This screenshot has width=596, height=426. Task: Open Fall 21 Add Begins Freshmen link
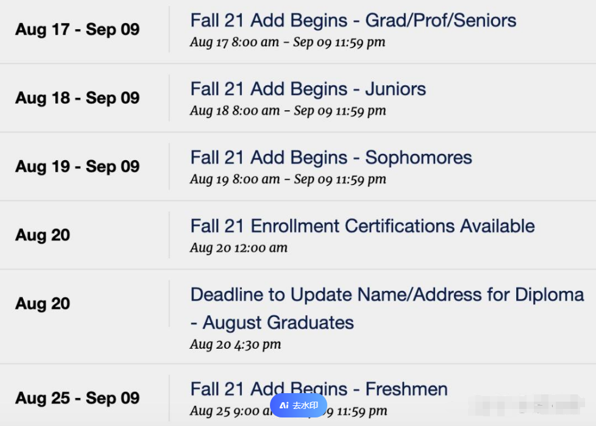(x=319, y=389)
